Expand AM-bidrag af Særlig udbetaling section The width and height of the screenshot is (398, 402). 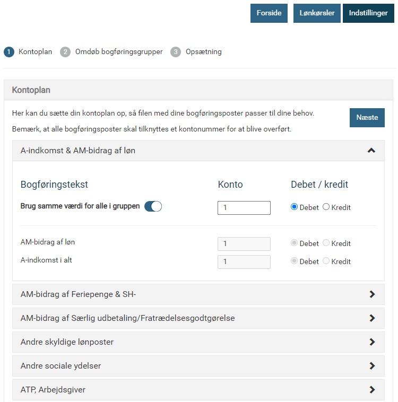coord(372,318)
